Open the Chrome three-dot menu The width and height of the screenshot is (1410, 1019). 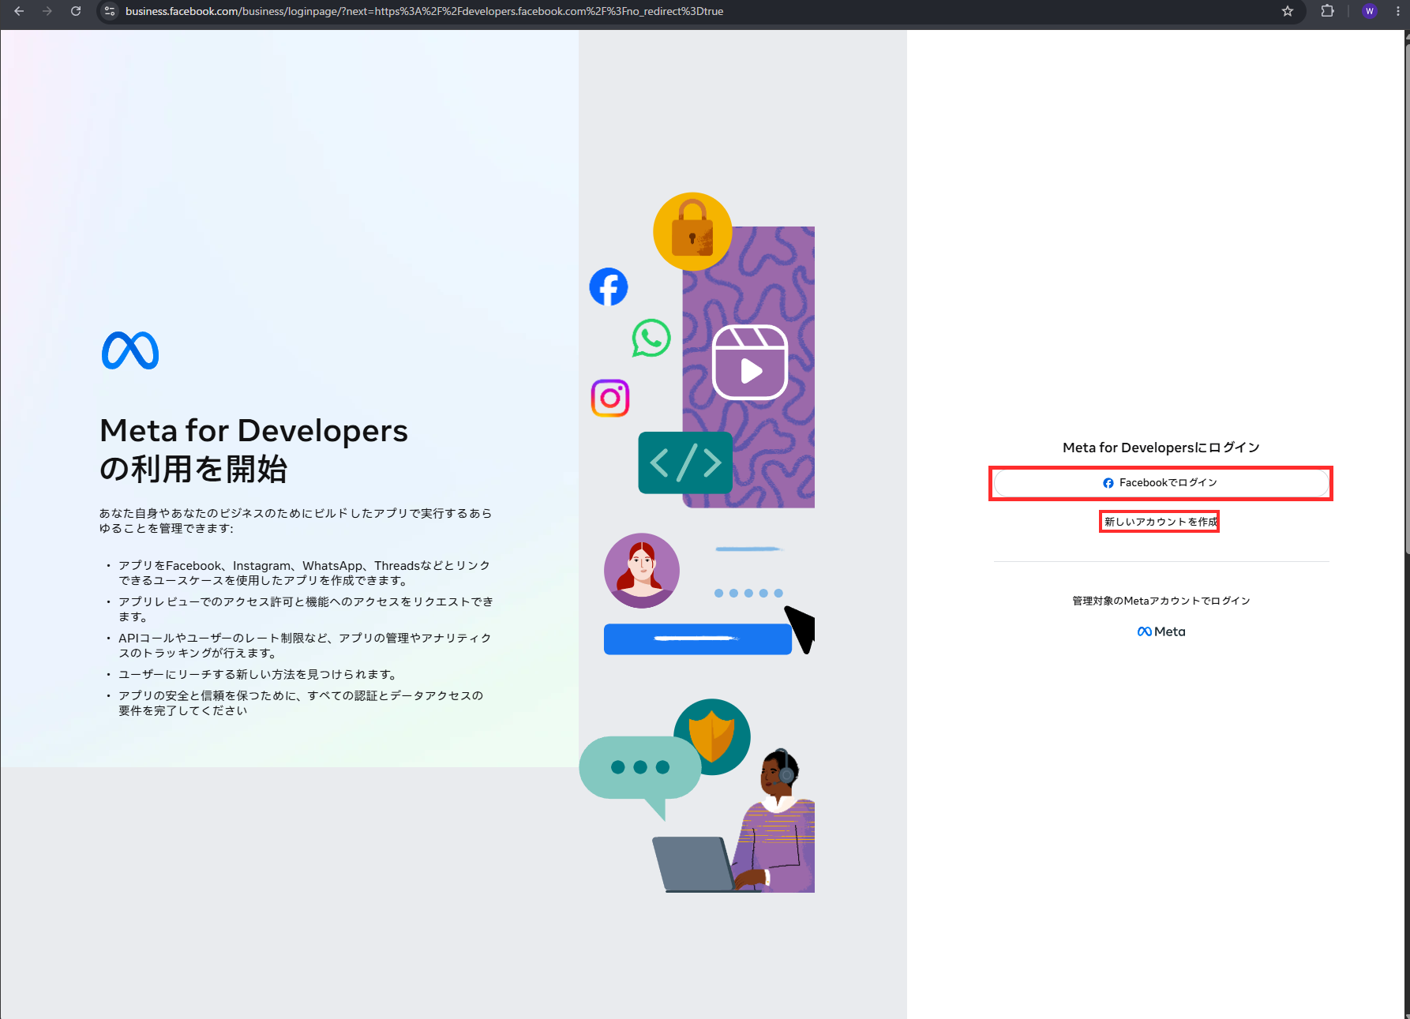(1398, 11)
